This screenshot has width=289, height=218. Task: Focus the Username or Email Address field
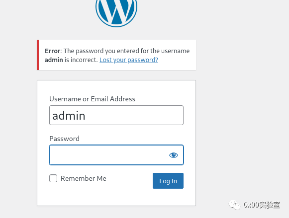[116, 115]
